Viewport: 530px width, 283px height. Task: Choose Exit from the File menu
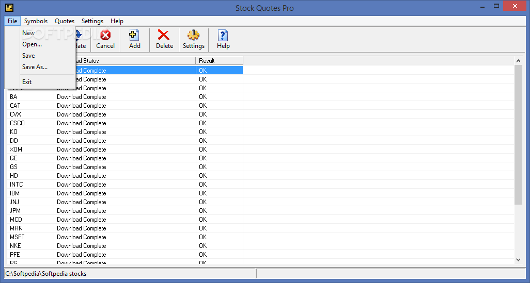(x=40, y=81)
